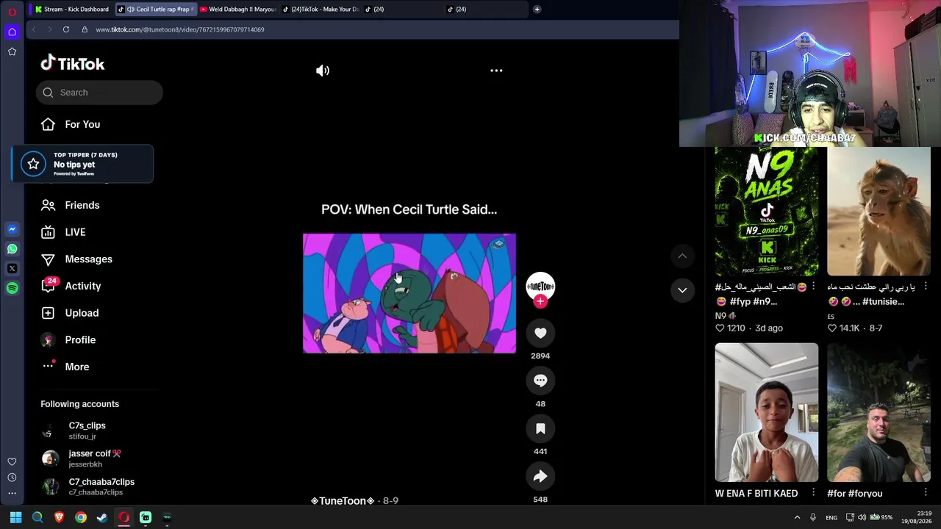Open the Opera sidebar heart icon
This screenshot has width=941, height=529.
12,461
